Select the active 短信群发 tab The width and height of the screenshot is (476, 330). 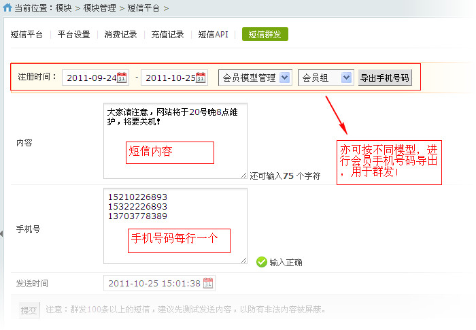(265, 35)
